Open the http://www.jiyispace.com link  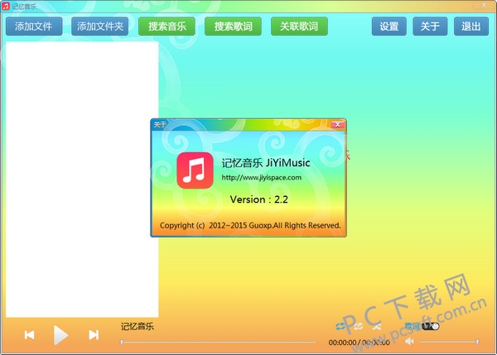(x=262, y=178)
